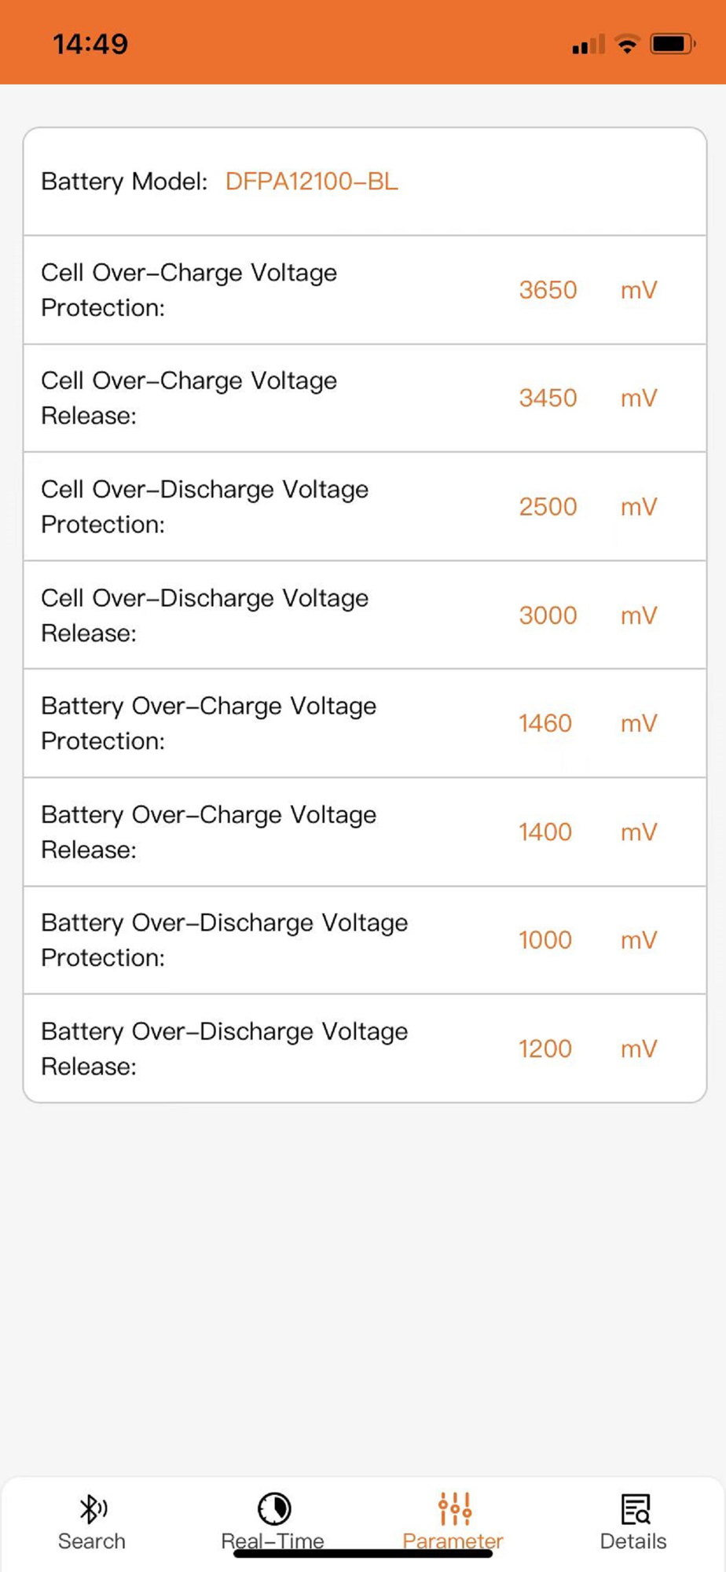Image resolution: width=726 pixels, height=1572 pixels.
Task: Tap the 14:49 clock in status bar
Action: click(90, 44)
